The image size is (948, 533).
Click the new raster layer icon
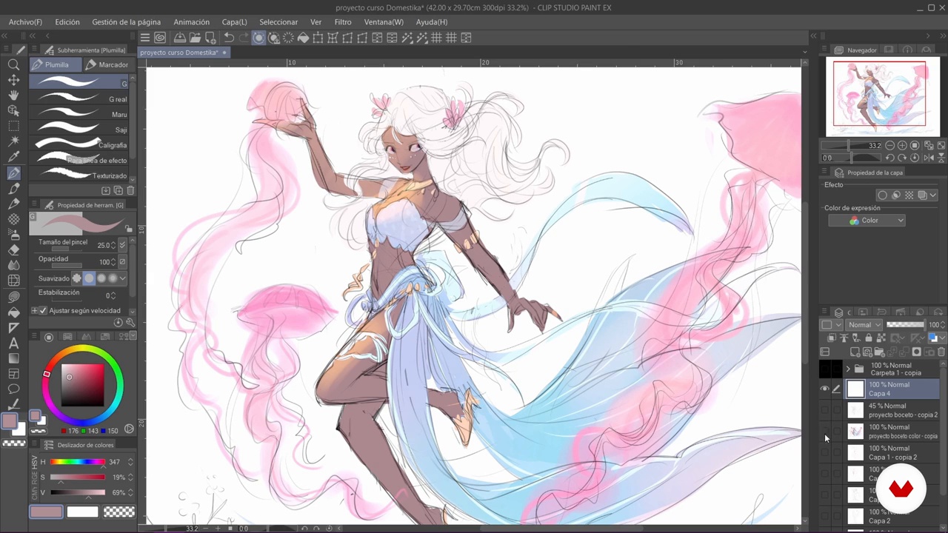(855, 352)
